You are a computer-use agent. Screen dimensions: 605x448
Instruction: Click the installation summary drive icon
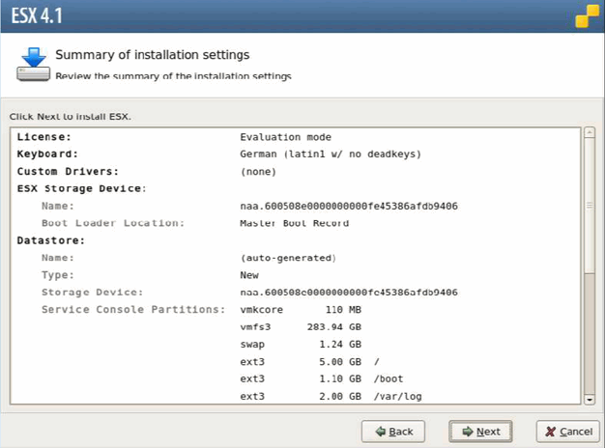tap(32, 62)
